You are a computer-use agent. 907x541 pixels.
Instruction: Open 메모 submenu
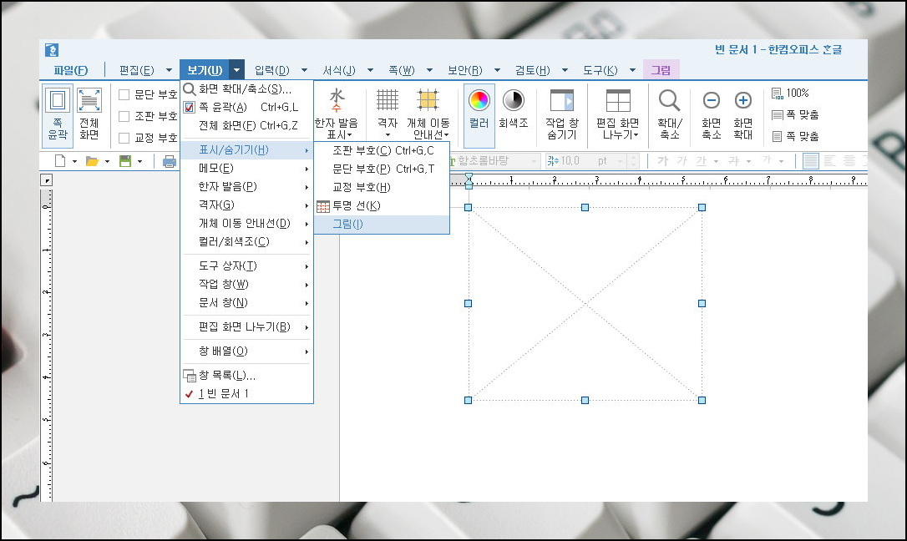[247, 168]
